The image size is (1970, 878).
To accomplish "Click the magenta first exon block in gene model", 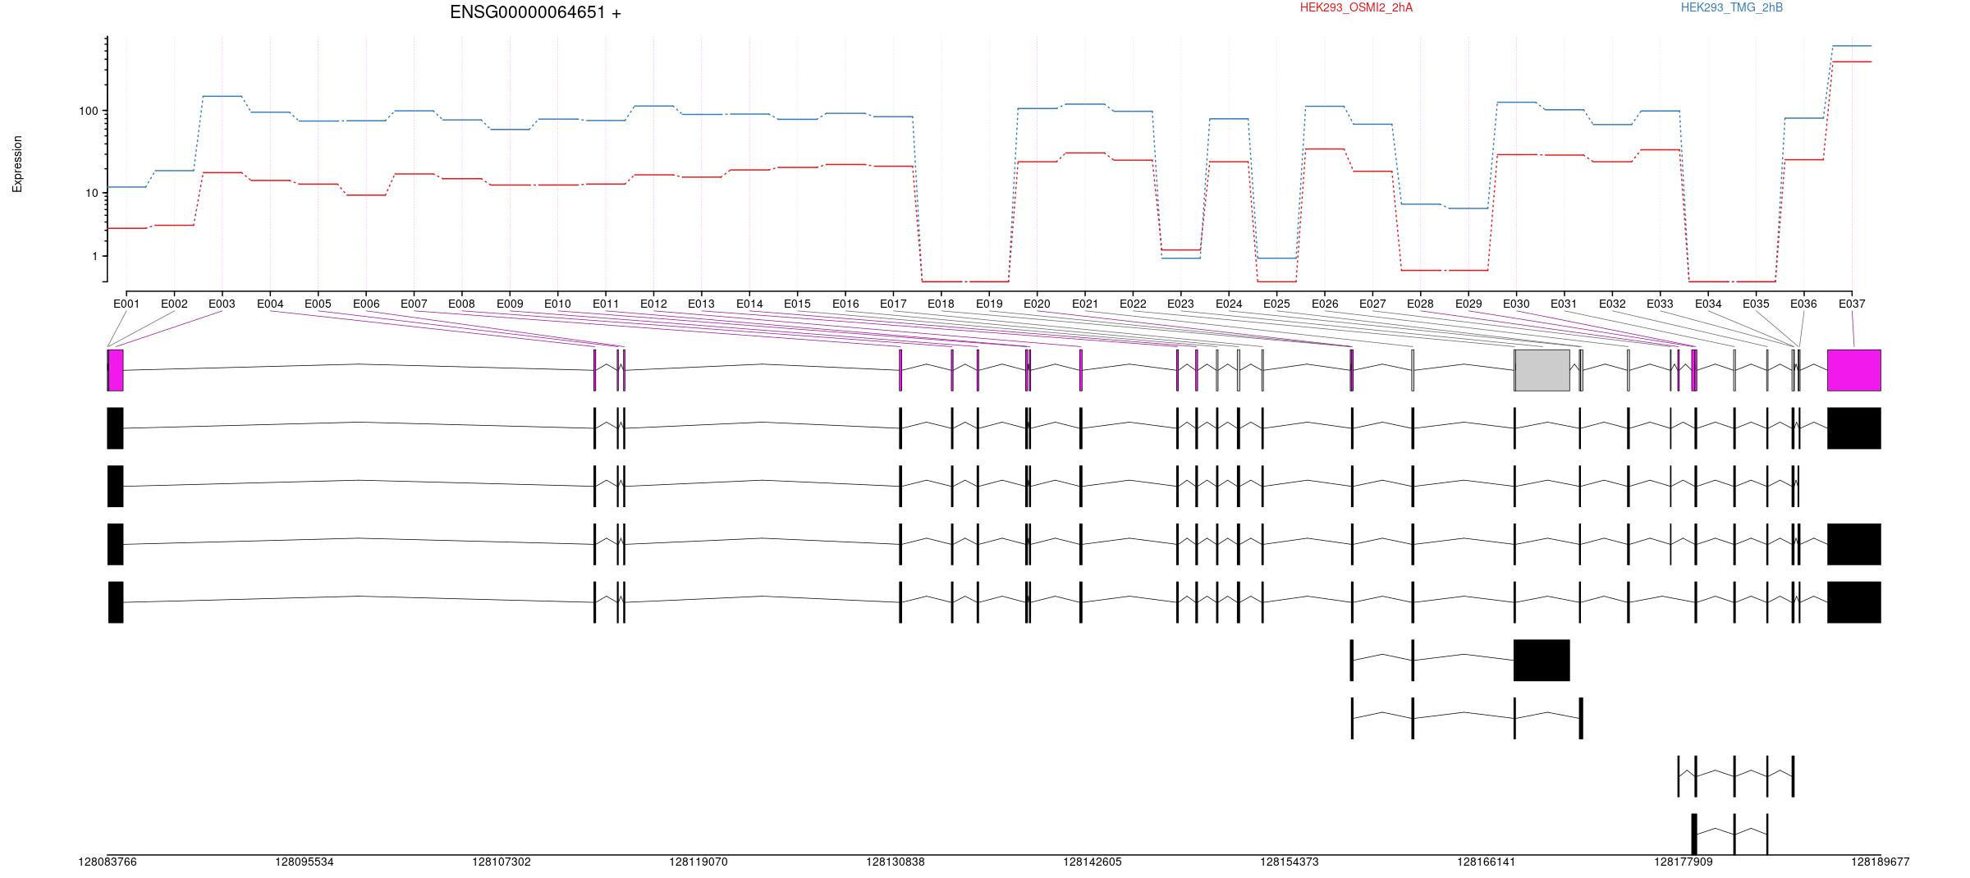I will [x=116, y=370].
